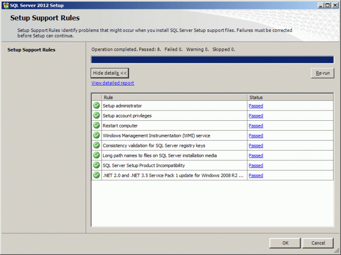341x255 pixels.
Task: Click the icon for SQL Server Setup Product Incompatibility
Action: click(96, 165)
